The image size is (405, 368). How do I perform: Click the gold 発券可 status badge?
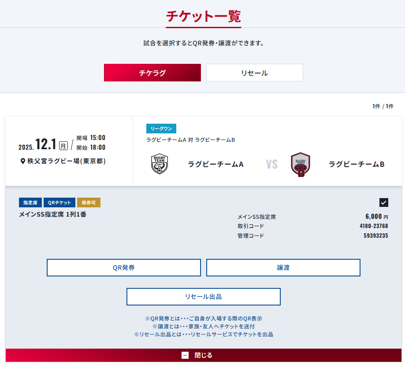[89, 202]
